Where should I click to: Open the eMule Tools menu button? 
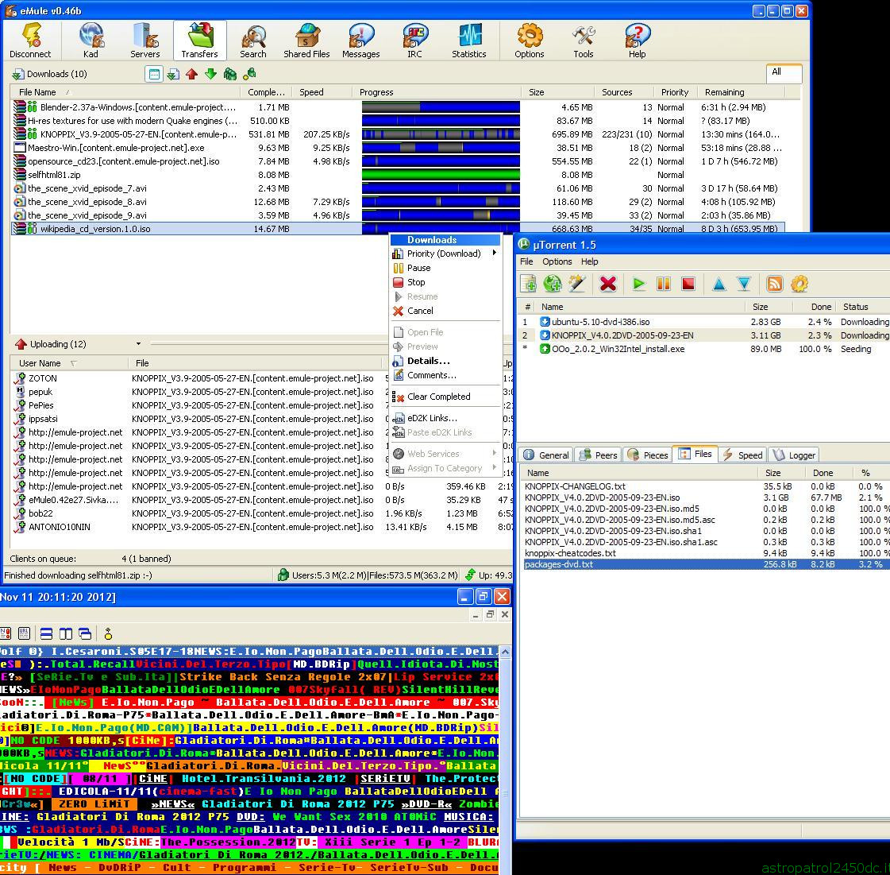tap(584, 41)
